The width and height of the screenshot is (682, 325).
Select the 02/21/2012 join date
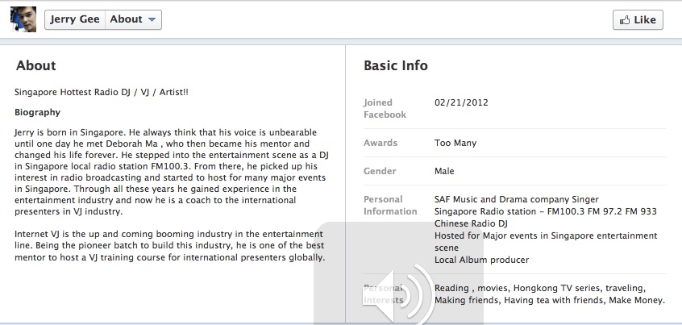[x=461, y=103]
